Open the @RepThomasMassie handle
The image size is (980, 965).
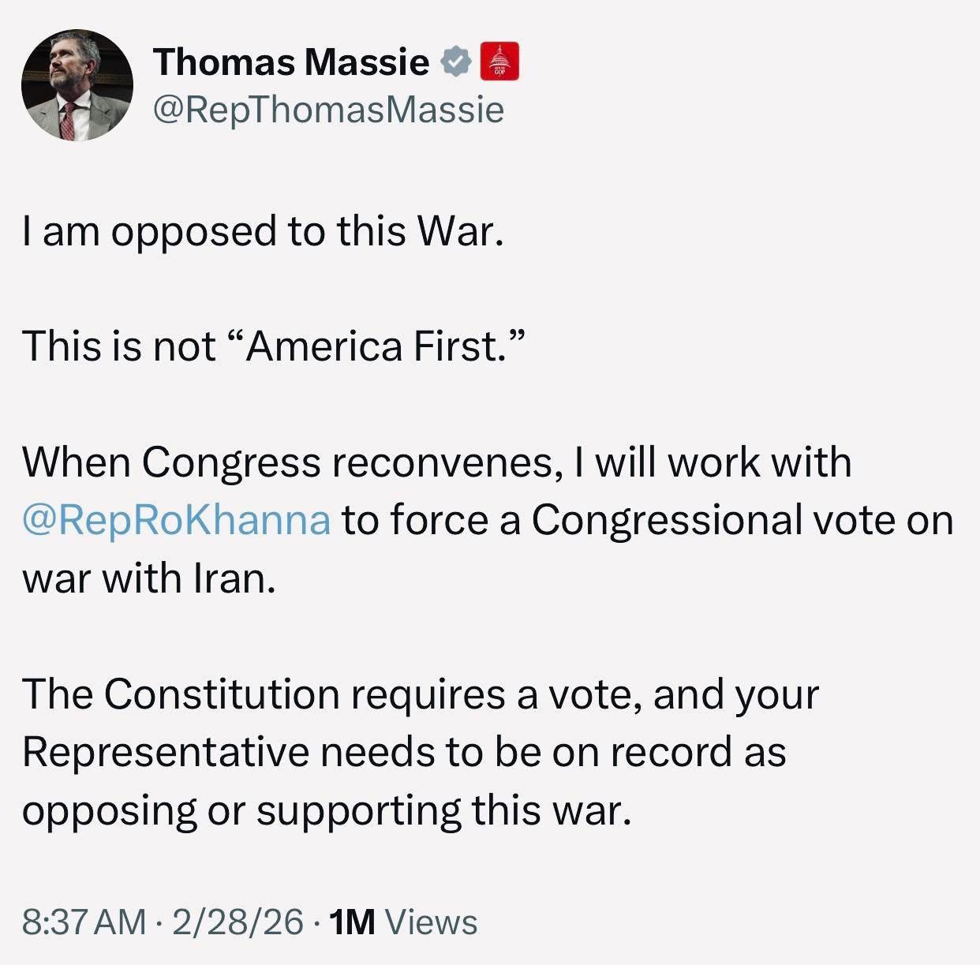coord(327,109)
